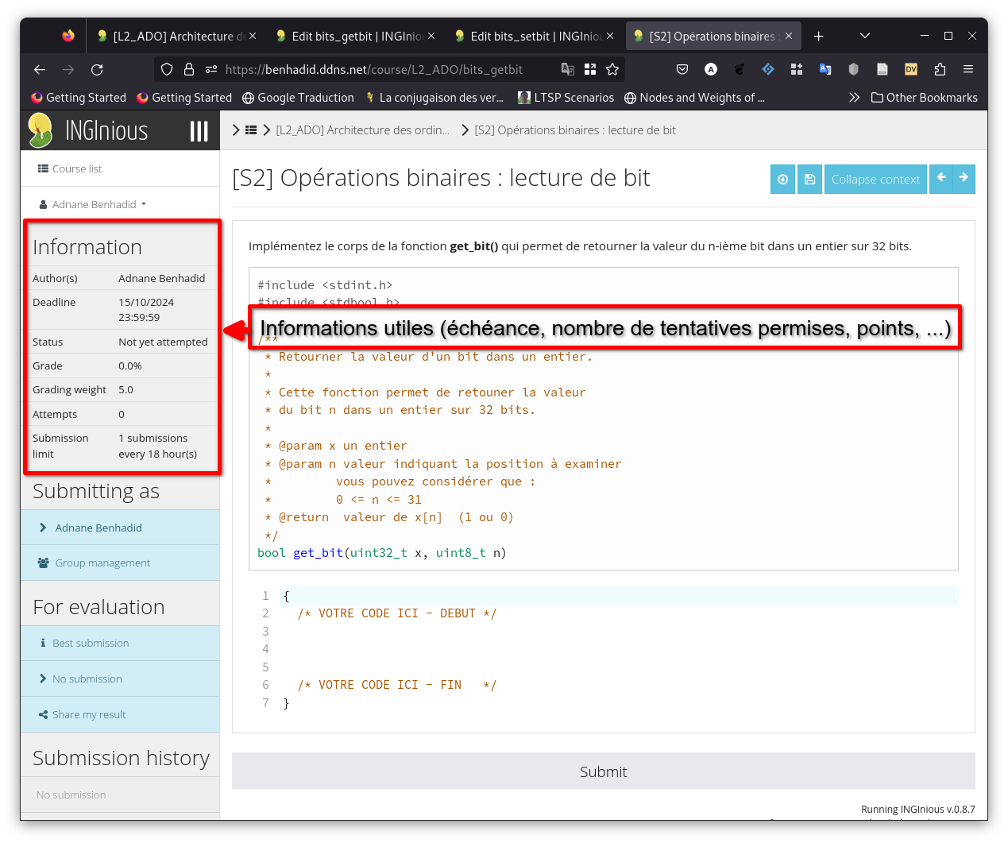Open the list all tabs chevron
This screenshot has height=843, width=1008.
coord(865,36)
